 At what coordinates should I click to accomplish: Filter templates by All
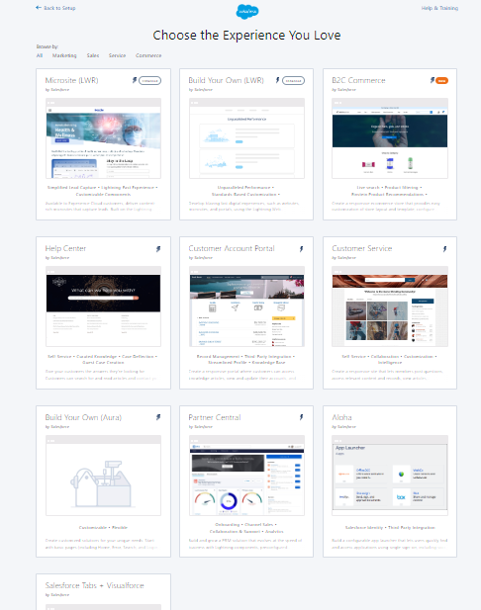click(40, 55)
